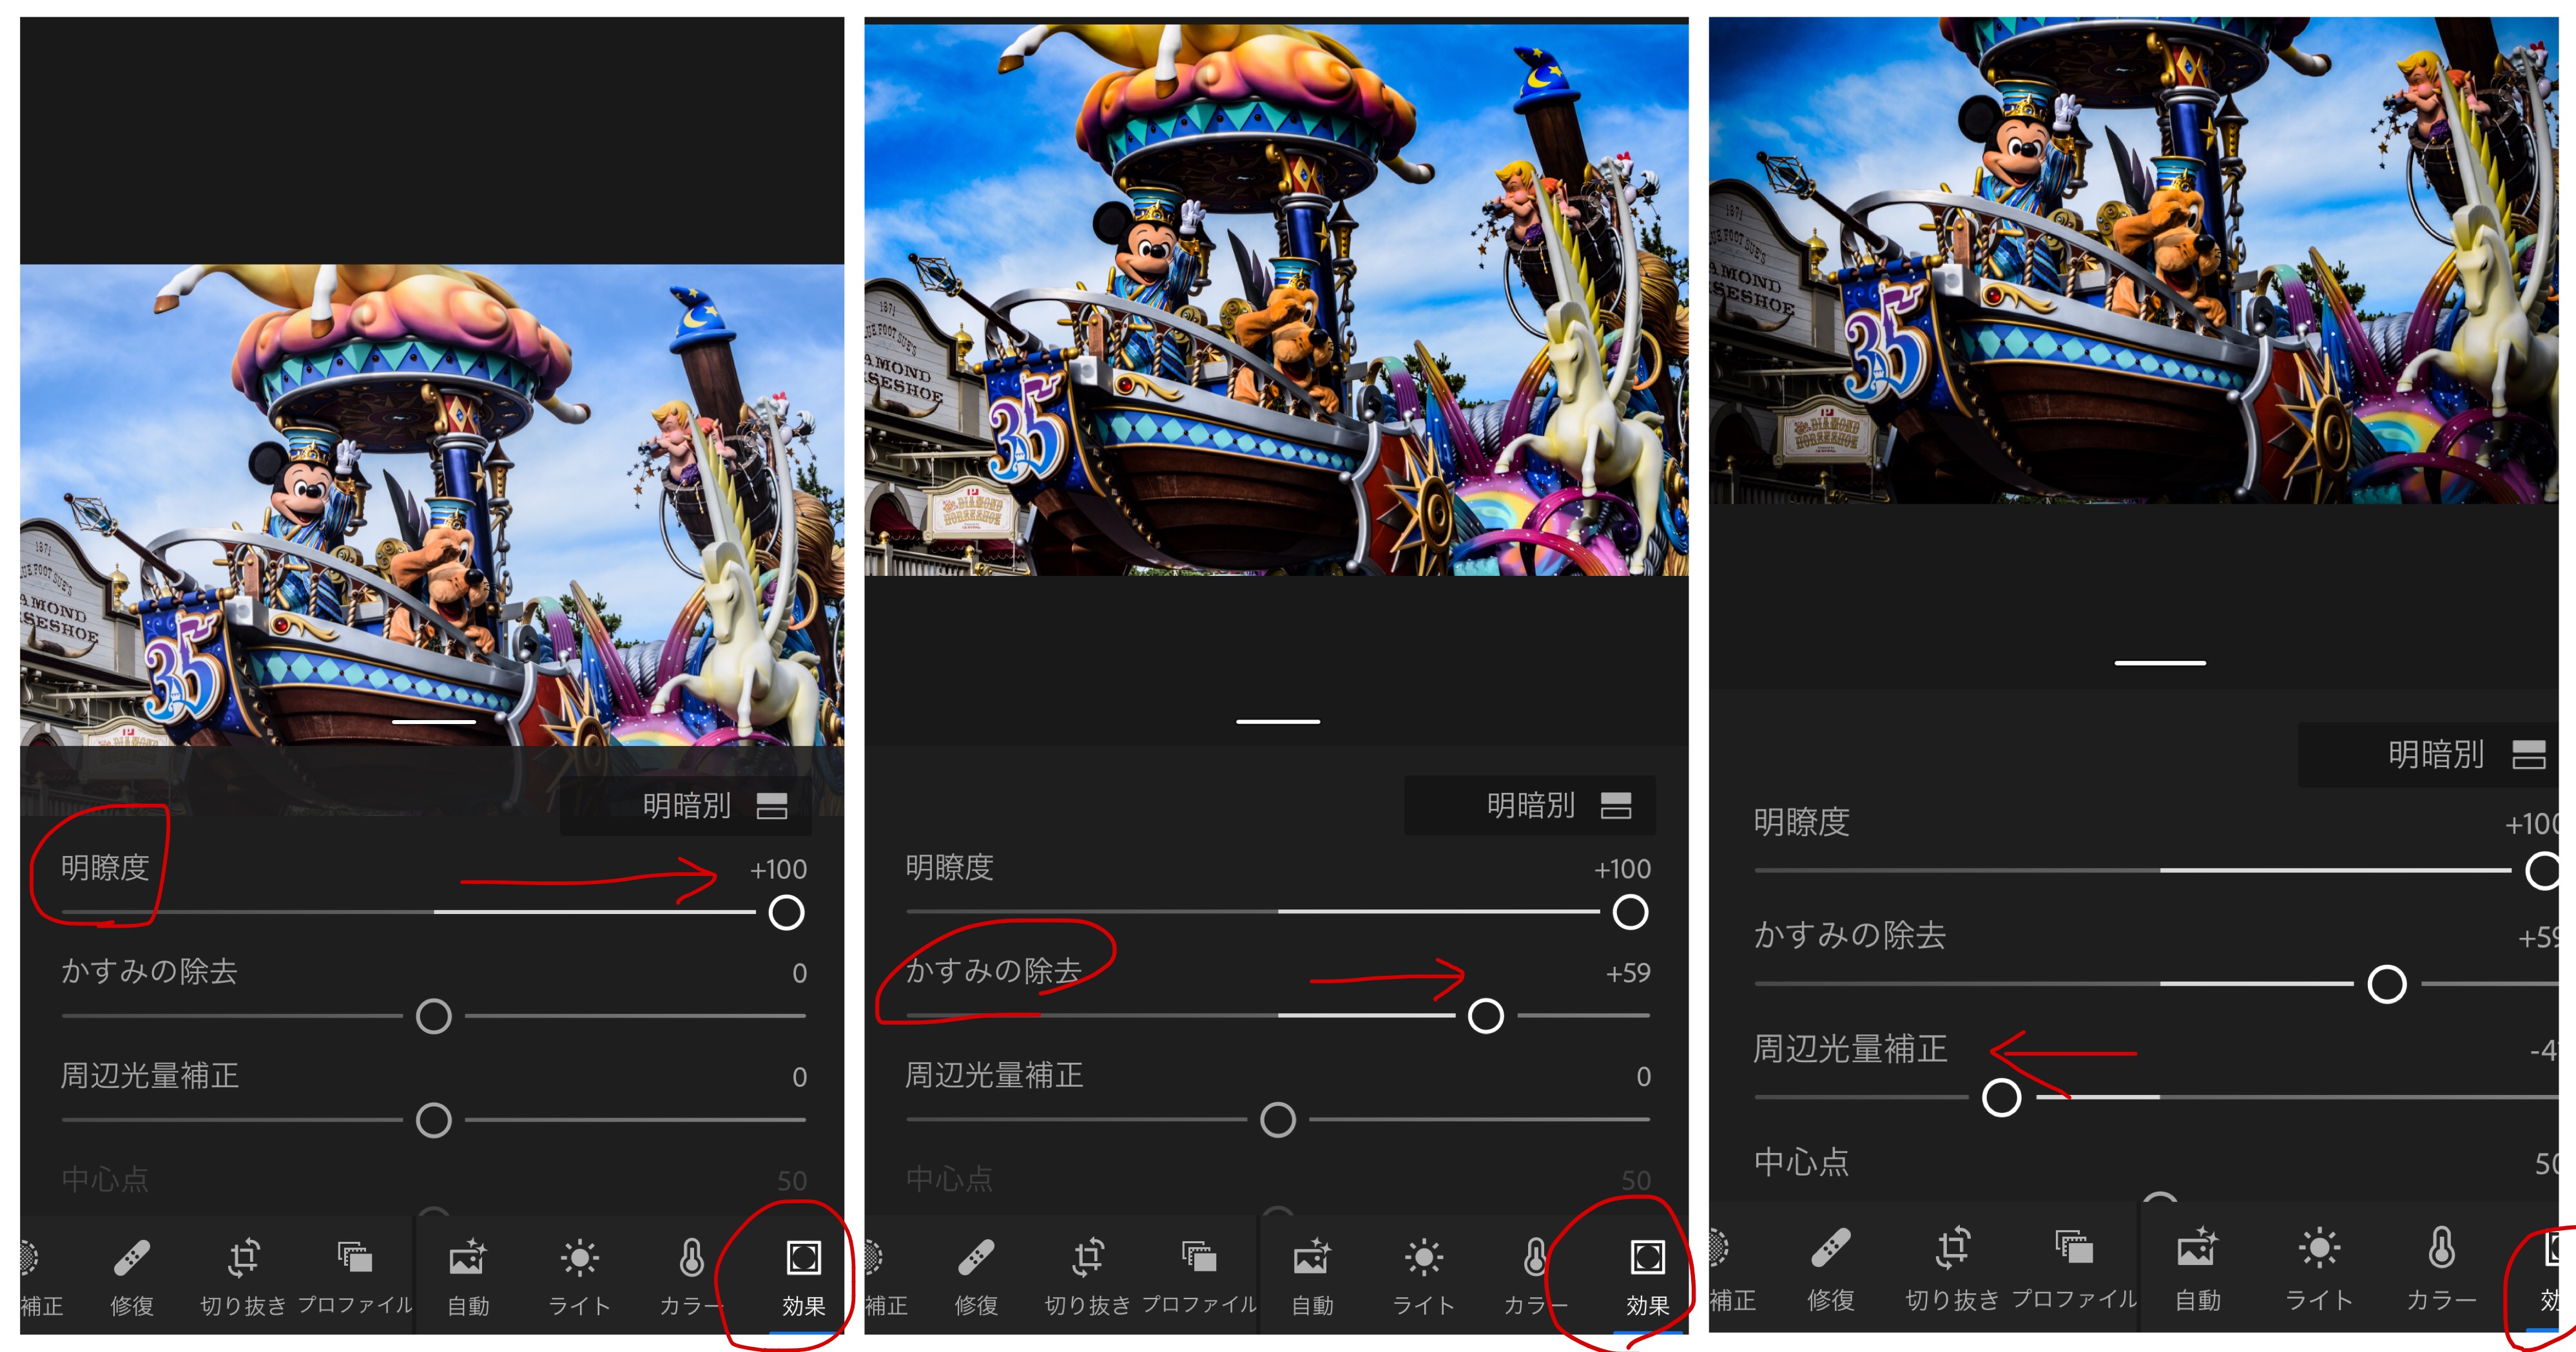
Task: Open the カラー panel in the middle screenshot
Action: click(x=1535, y=1276)
